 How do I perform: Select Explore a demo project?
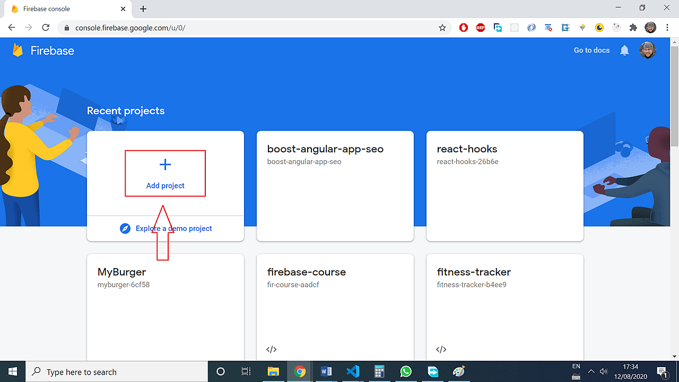coord(173,228)
